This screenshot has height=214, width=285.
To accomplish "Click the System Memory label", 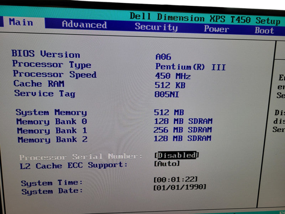I will (x=51, y=112).
